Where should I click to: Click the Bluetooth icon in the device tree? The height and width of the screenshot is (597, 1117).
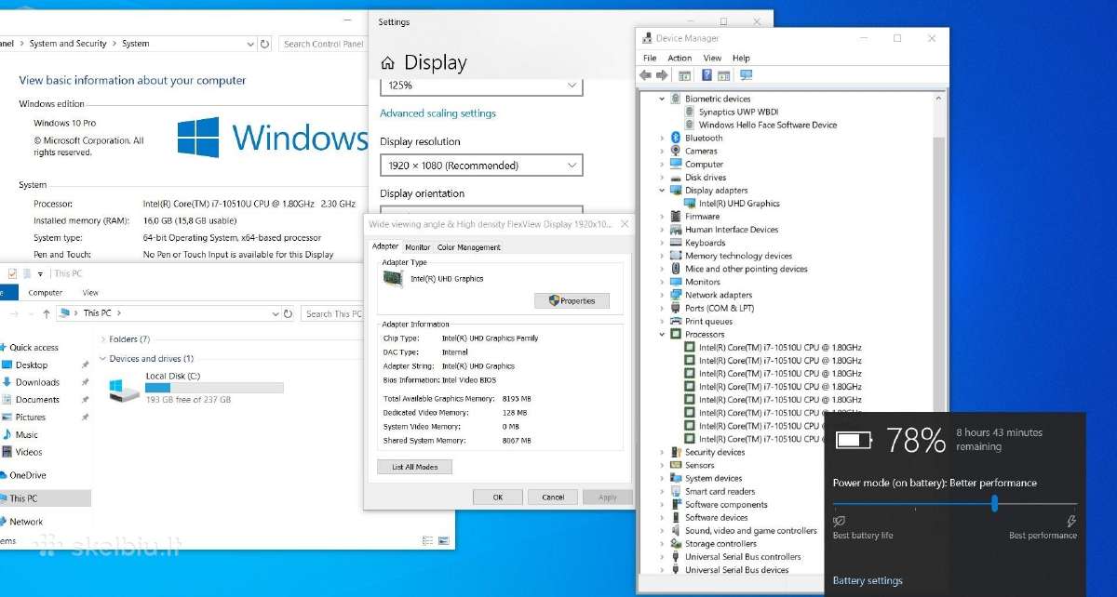pos(677,138)
